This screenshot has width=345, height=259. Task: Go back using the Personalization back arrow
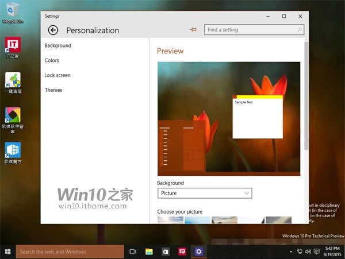coord(53,30)
